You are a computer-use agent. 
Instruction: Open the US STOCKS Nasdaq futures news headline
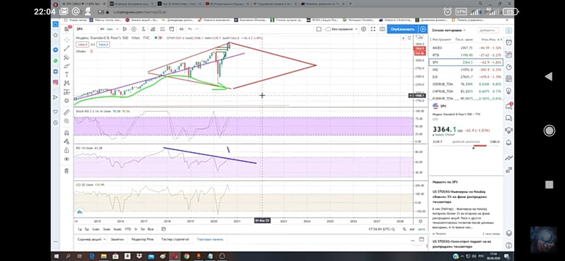[x=459, y=197]
